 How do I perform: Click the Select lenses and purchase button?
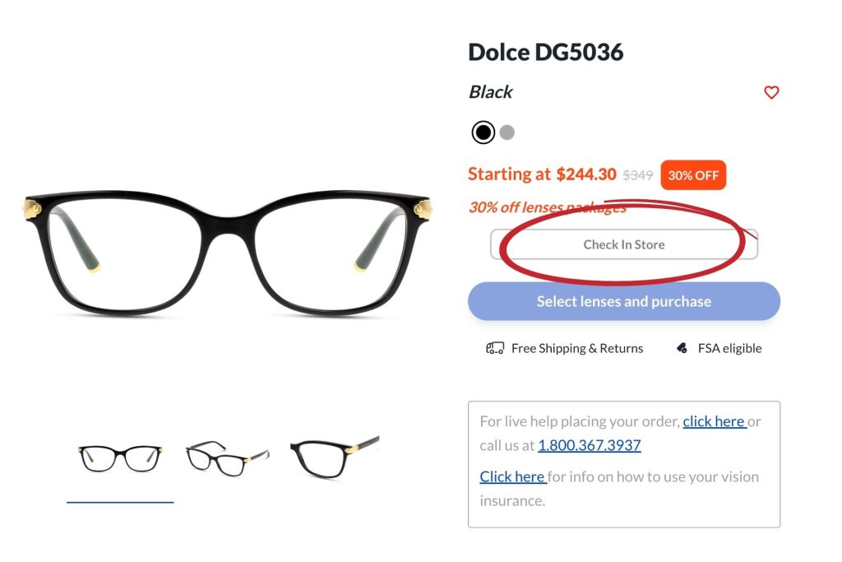tap(623, 301)
